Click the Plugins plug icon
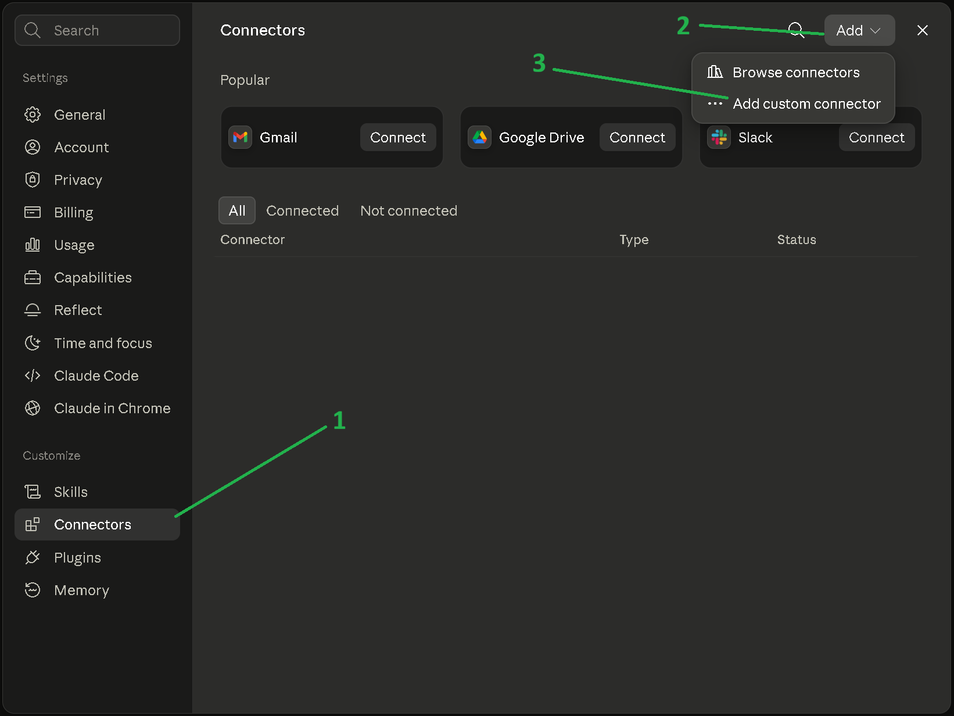Image resolution: width=954 pixels, height=716 pixels. 33,557
